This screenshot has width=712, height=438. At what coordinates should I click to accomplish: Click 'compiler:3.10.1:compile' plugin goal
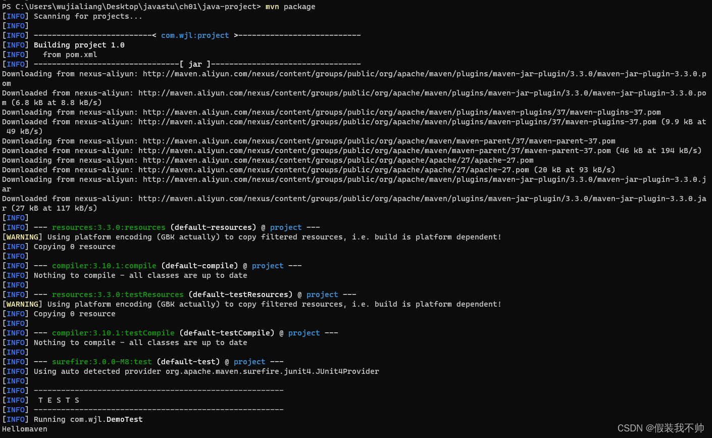pos(104,266)
